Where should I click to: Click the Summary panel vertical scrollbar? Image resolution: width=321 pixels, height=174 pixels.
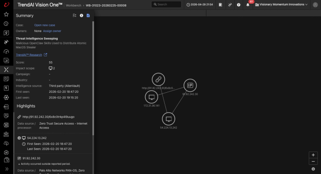click(93, 78)
